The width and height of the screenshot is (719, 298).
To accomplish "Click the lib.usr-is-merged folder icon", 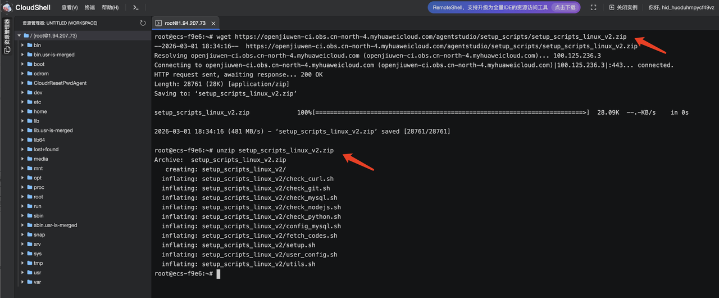I will (x=30, y=130).
